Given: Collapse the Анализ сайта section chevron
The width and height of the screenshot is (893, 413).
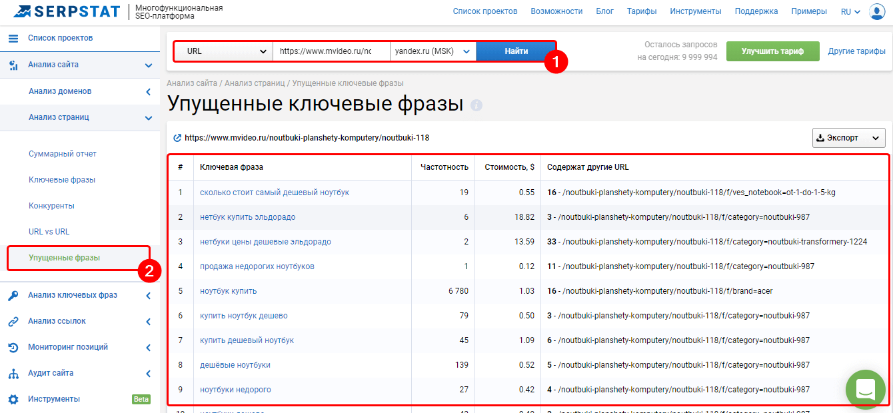Looking at the screenshot, I should (x=149, y=65).
